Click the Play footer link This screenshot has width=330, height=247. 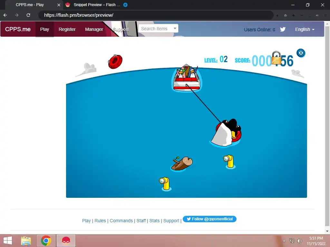[86, 221]
